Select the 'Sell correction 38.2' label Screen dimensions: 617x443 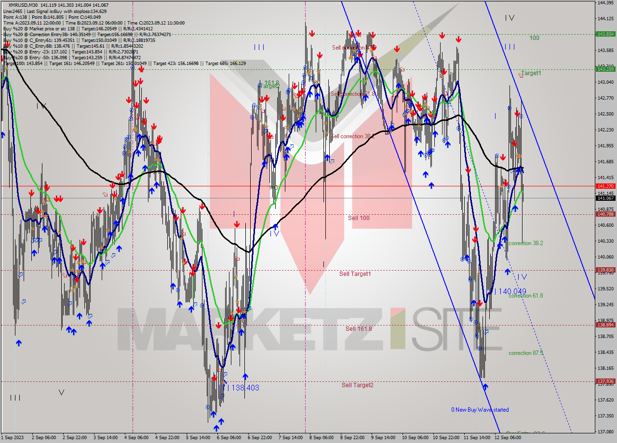pyautogui.click(x=352, y=136)
